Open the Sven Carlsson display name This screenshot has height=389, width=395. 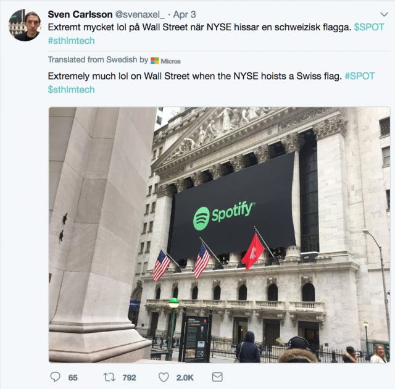click(x=80, y=14)
